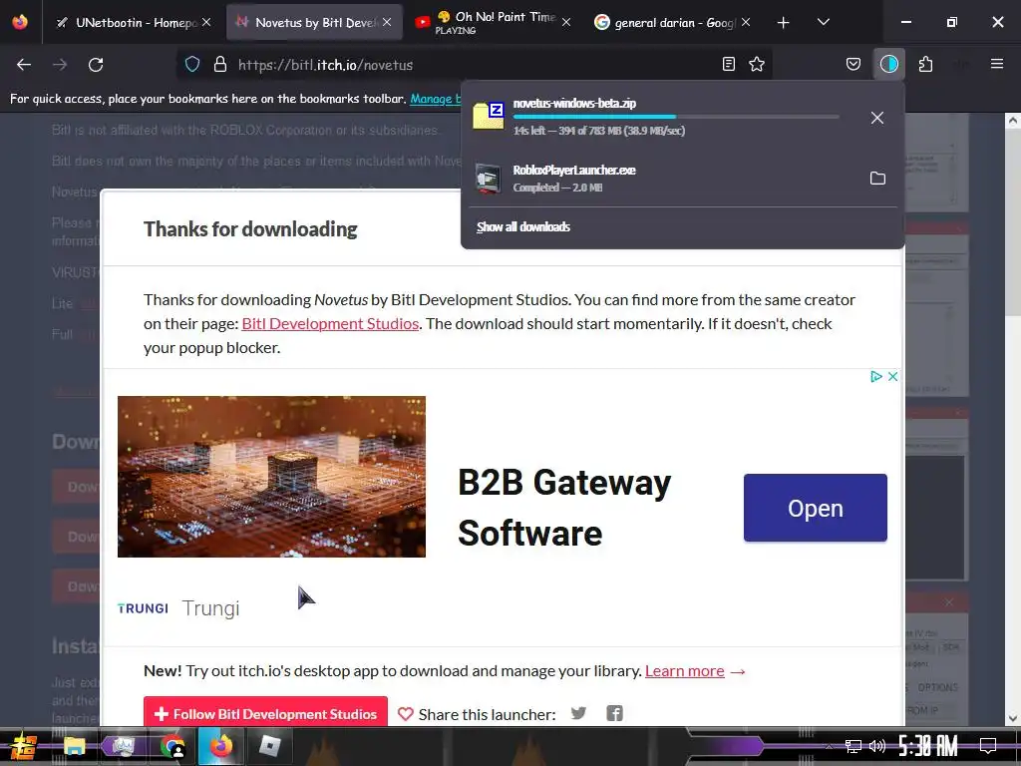Click the B2B Gateway Software ad image
The width and height of the screenshot is (1021, 766).
tap(271, 476)
